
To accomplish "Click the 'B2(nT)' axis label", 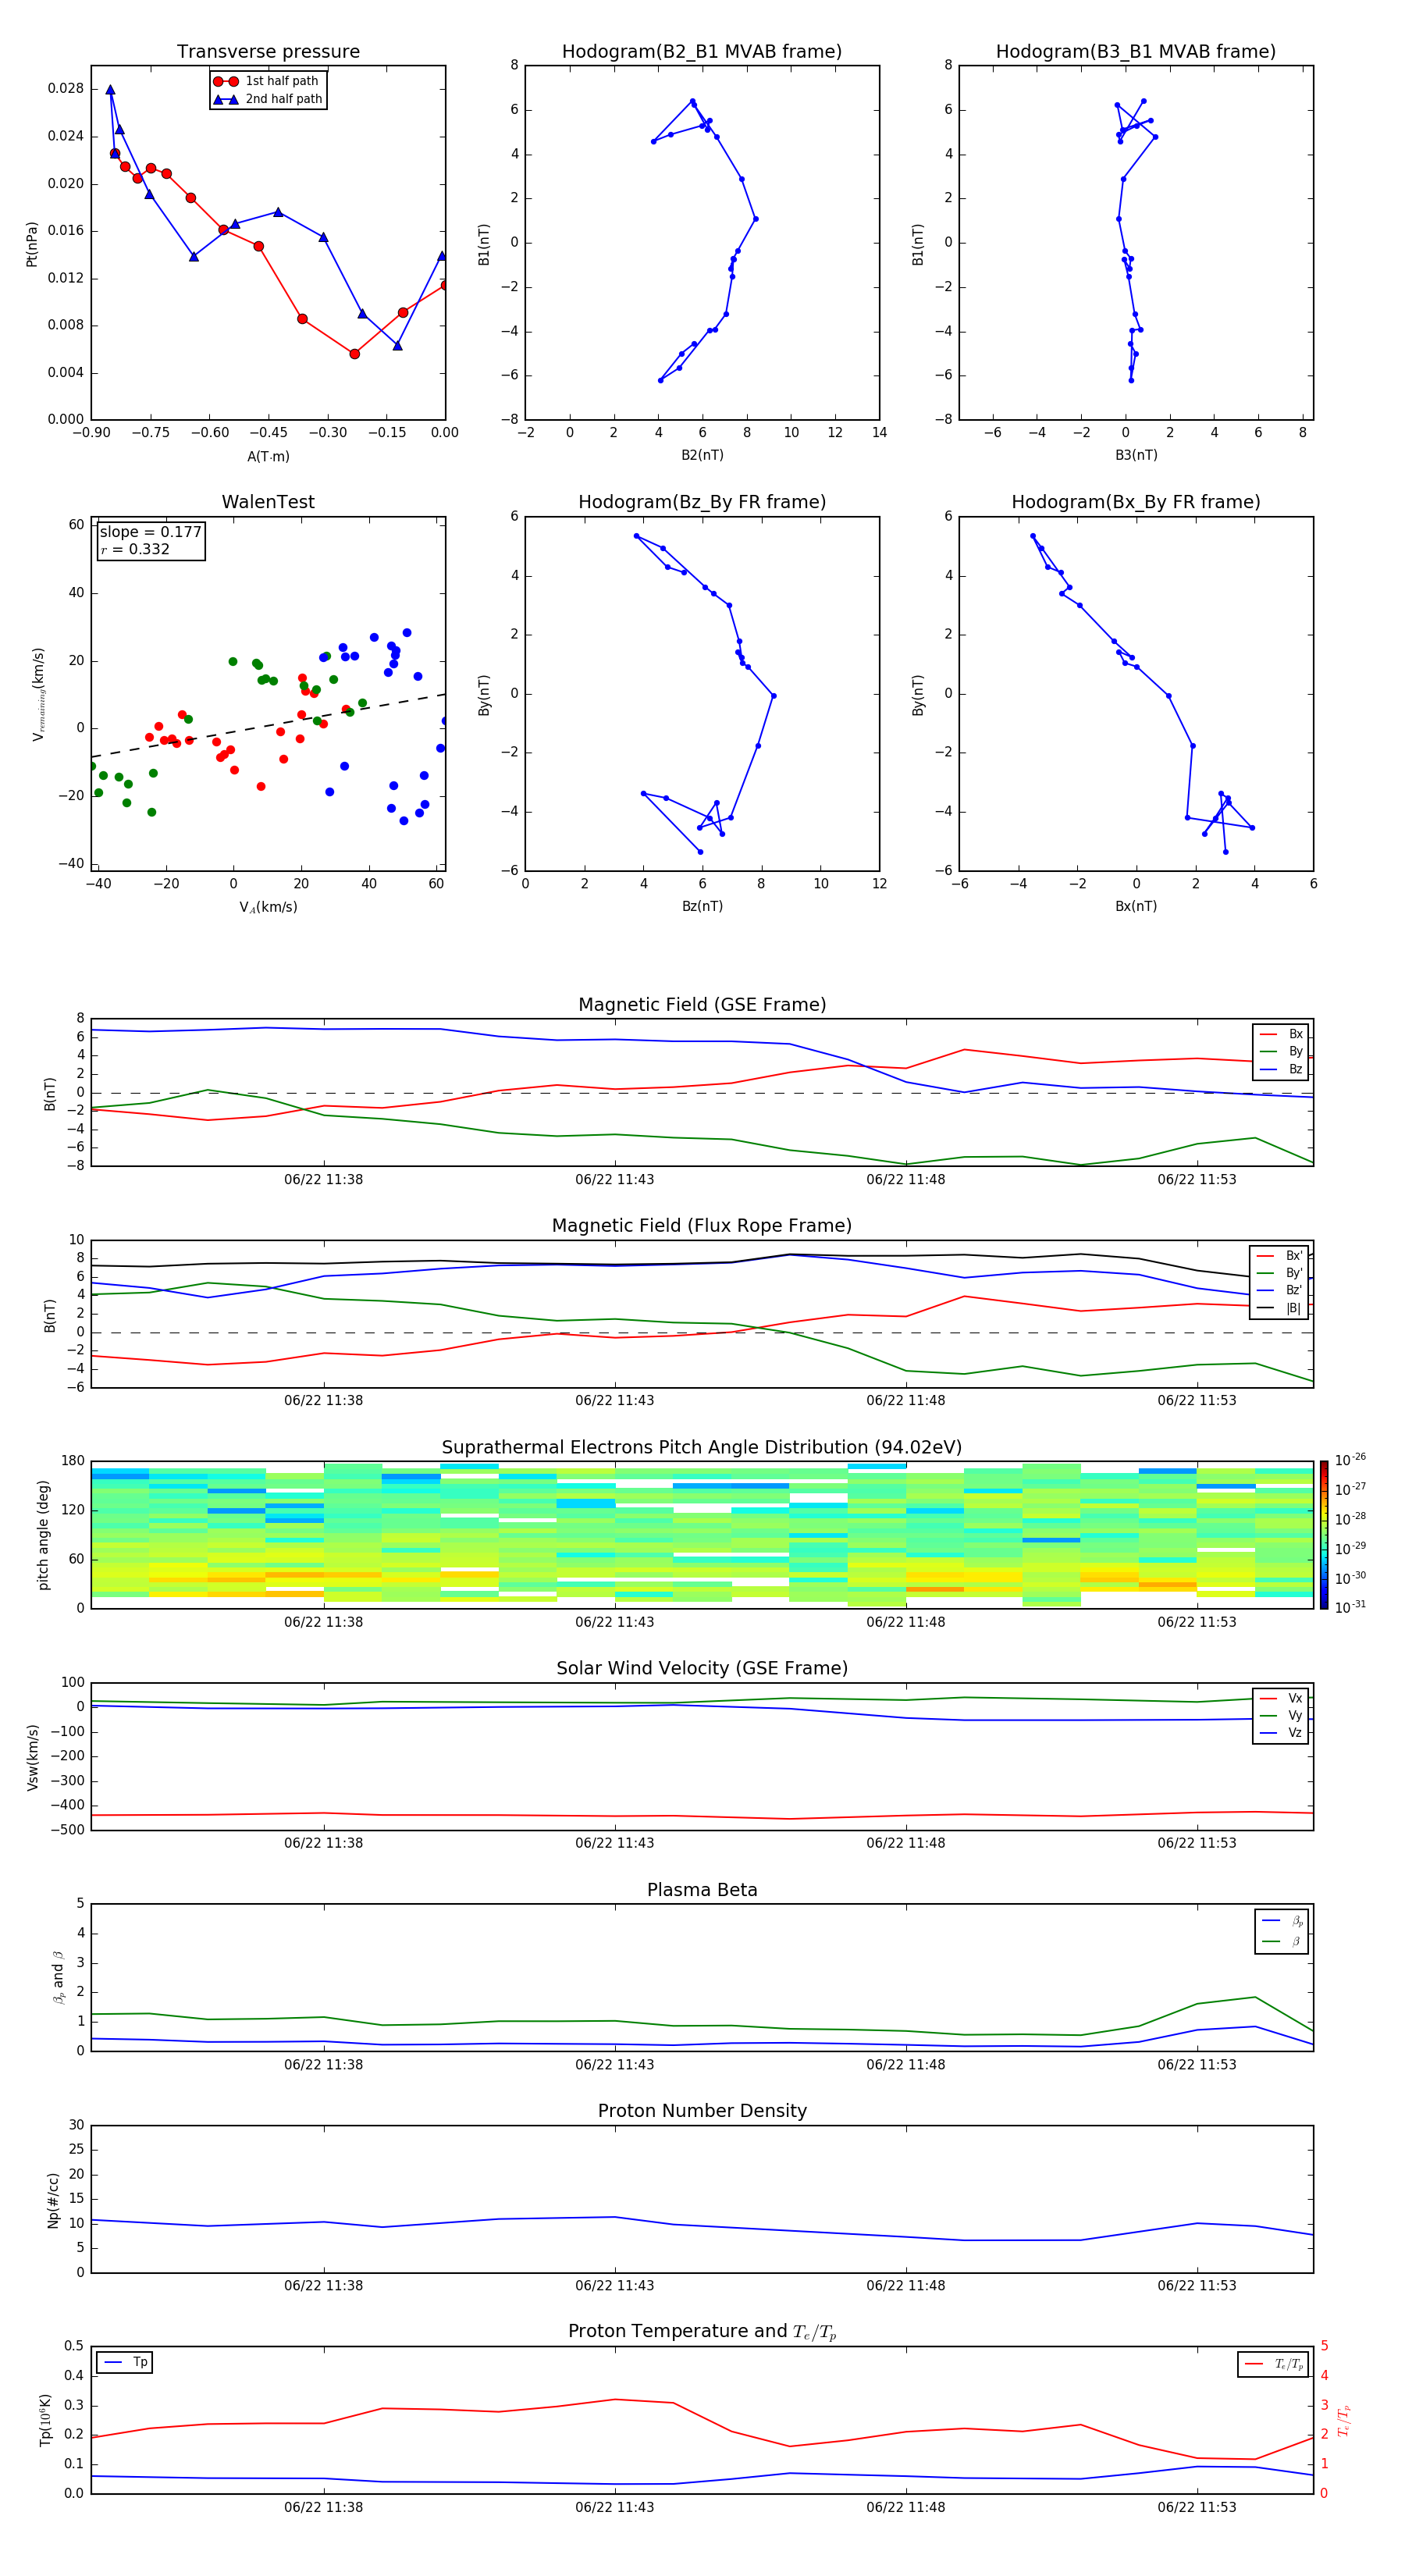I will pyautogui.click(x=702, y=455).
